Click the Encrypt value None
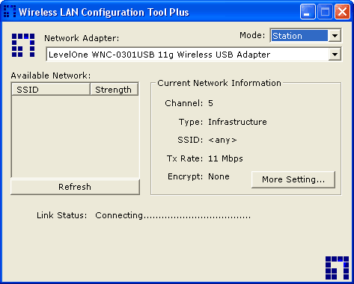This screenshot has width=354, height=284. click(219, 176)
